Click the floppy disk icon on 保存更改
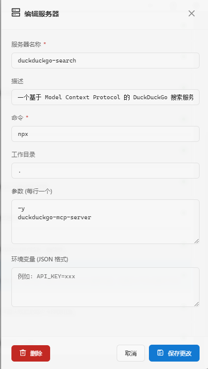 click(160, 353)
